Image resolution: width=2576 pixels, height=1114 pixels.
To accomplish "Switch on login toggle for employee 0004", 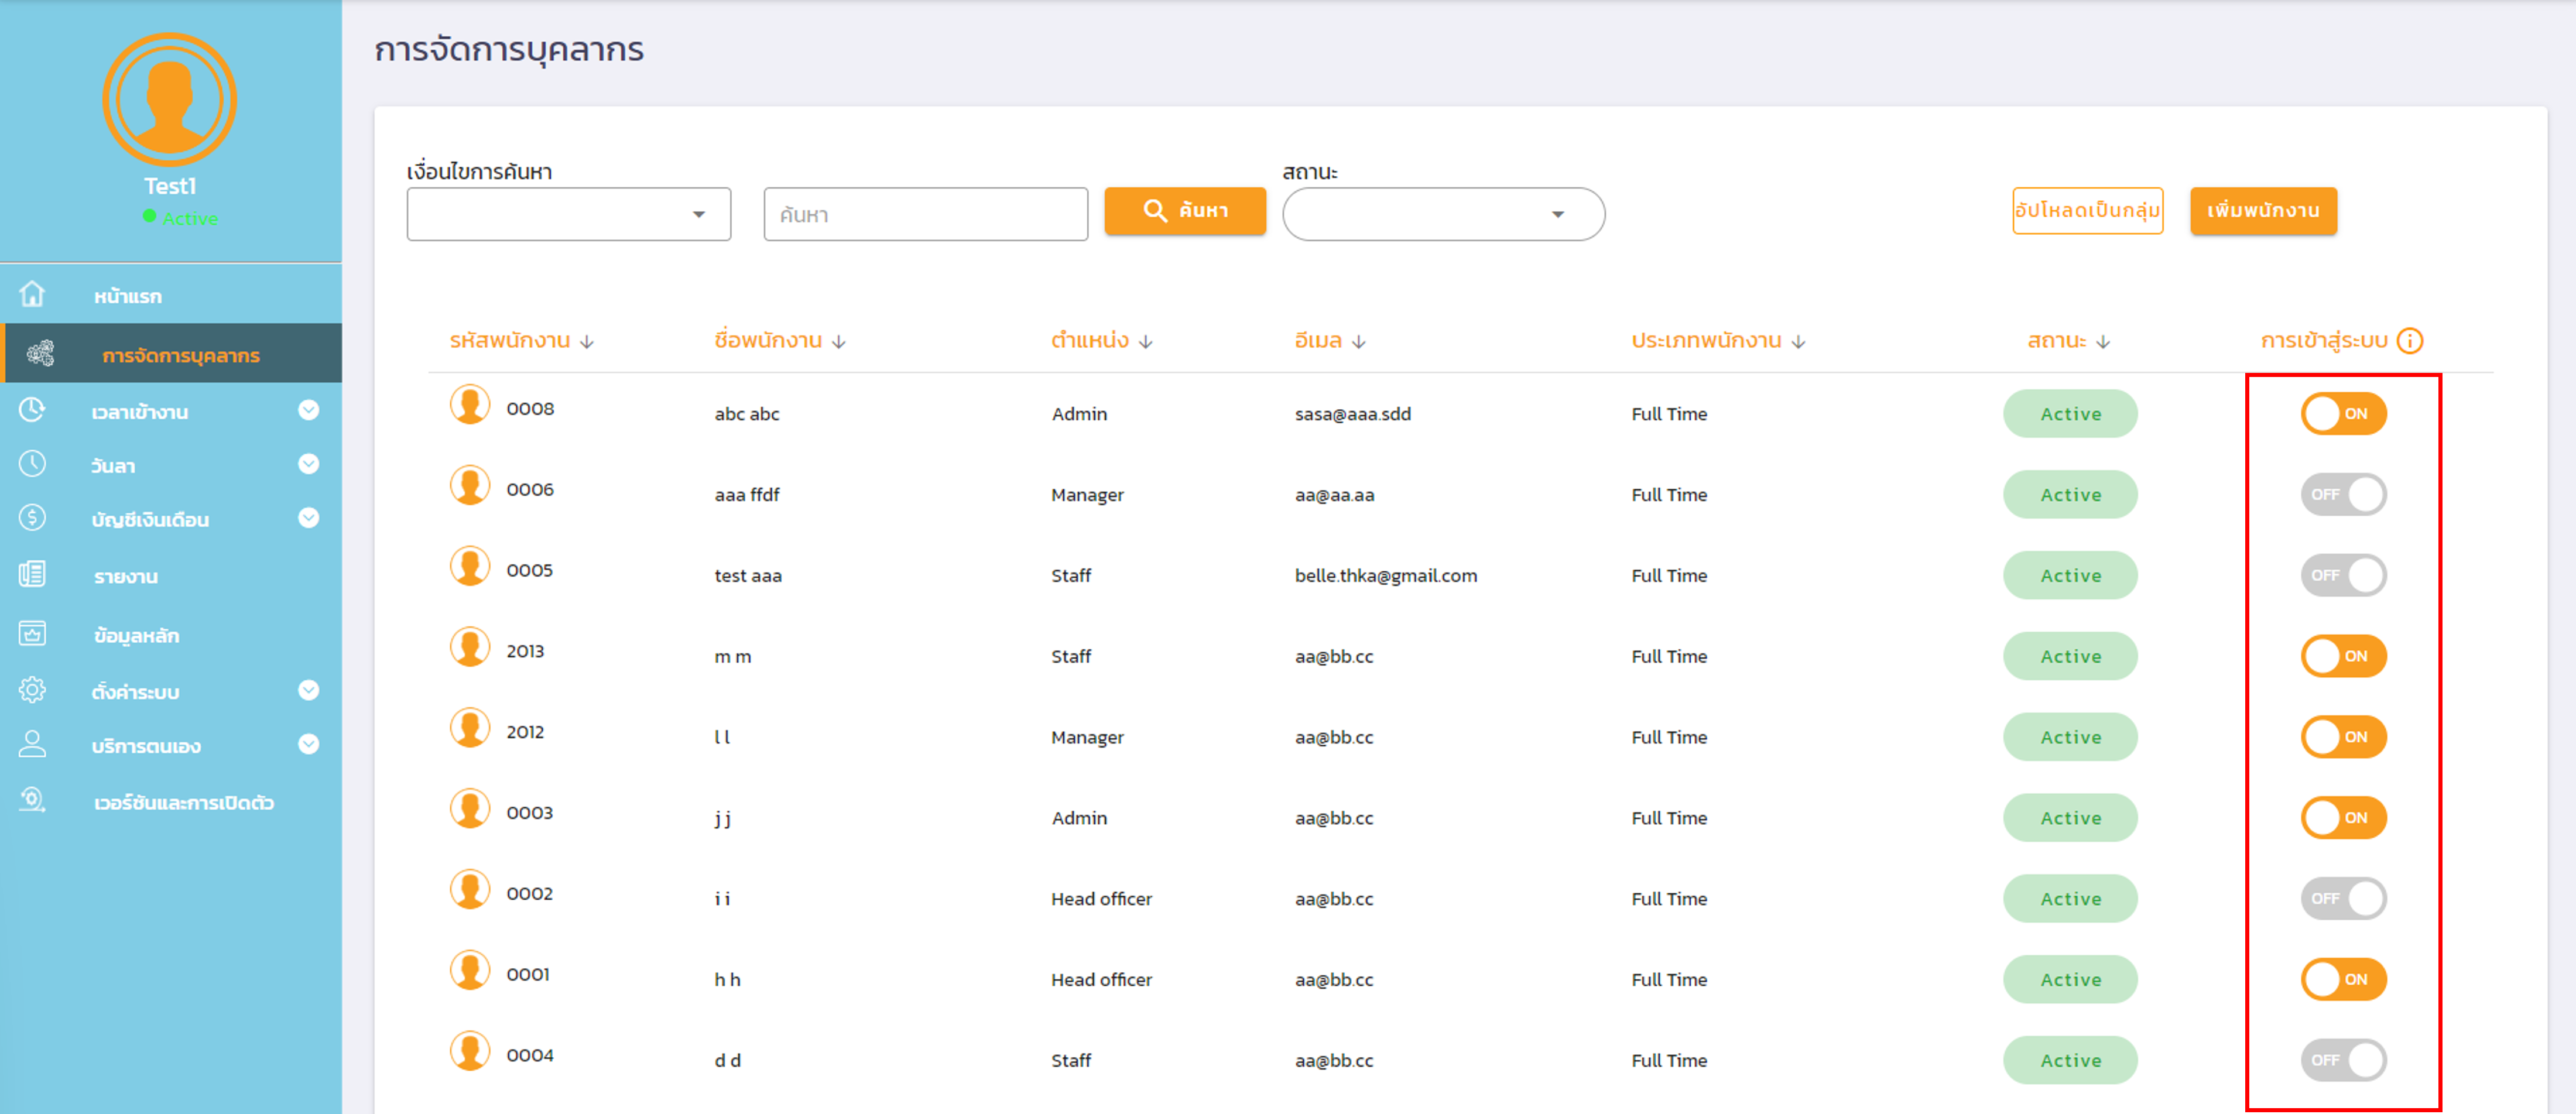I will click(2343, 1060).
